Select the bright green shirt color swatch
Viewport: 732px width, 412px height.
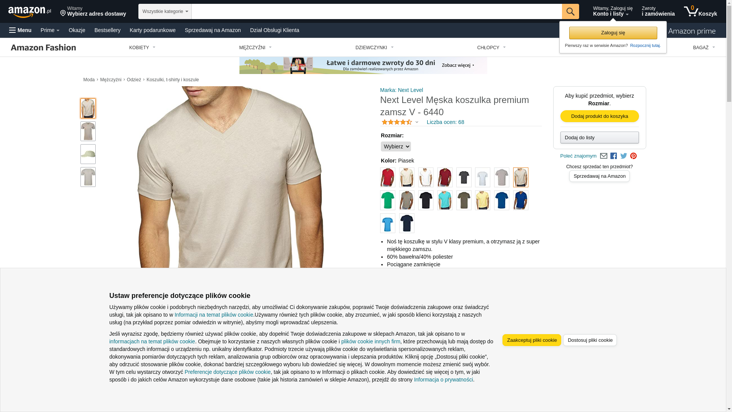[388, 200]
